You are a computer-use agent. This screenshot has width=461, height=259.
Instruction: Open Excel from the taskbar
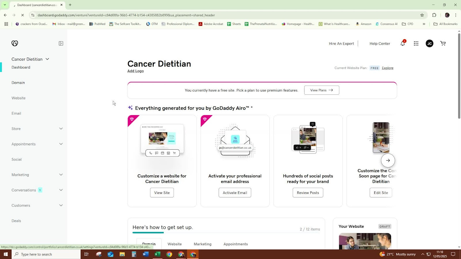pyautogui.click(x=157, y=254)
